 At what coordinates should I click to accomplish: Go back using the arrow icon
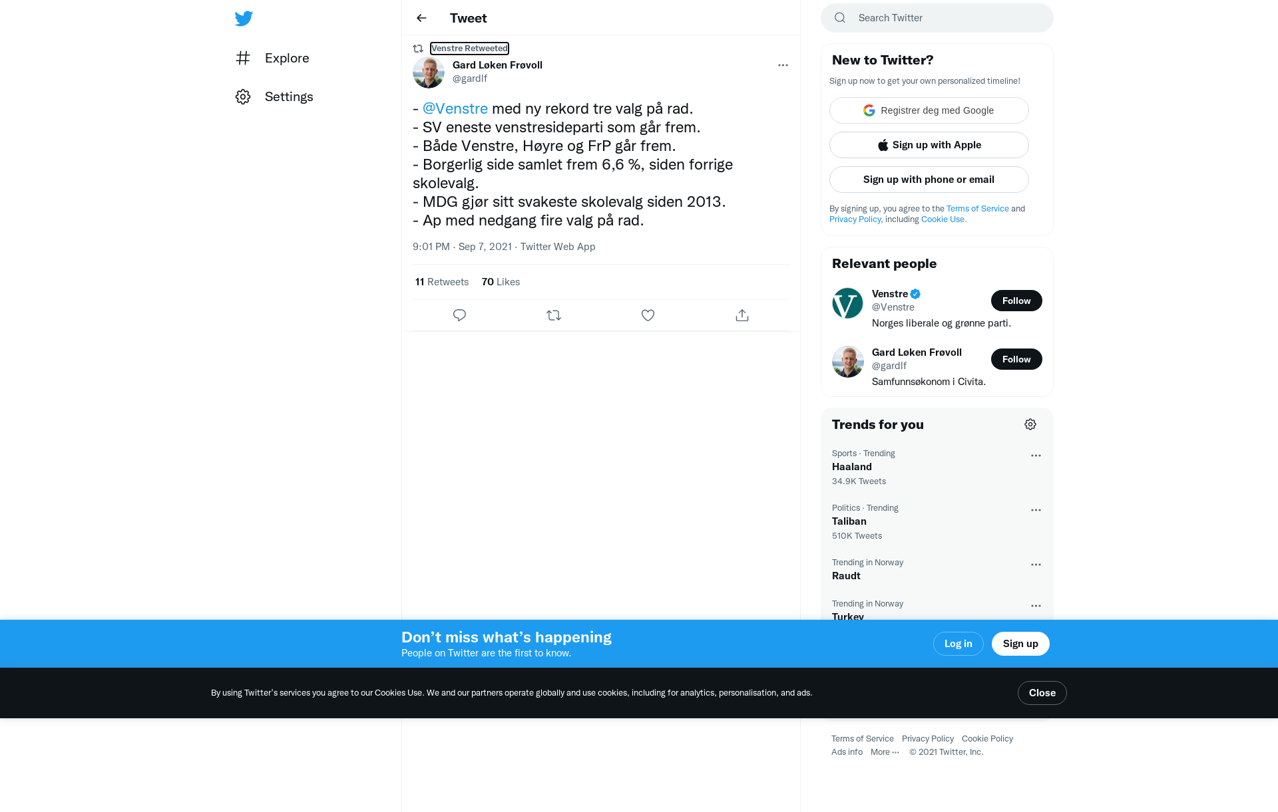[421, 18]
